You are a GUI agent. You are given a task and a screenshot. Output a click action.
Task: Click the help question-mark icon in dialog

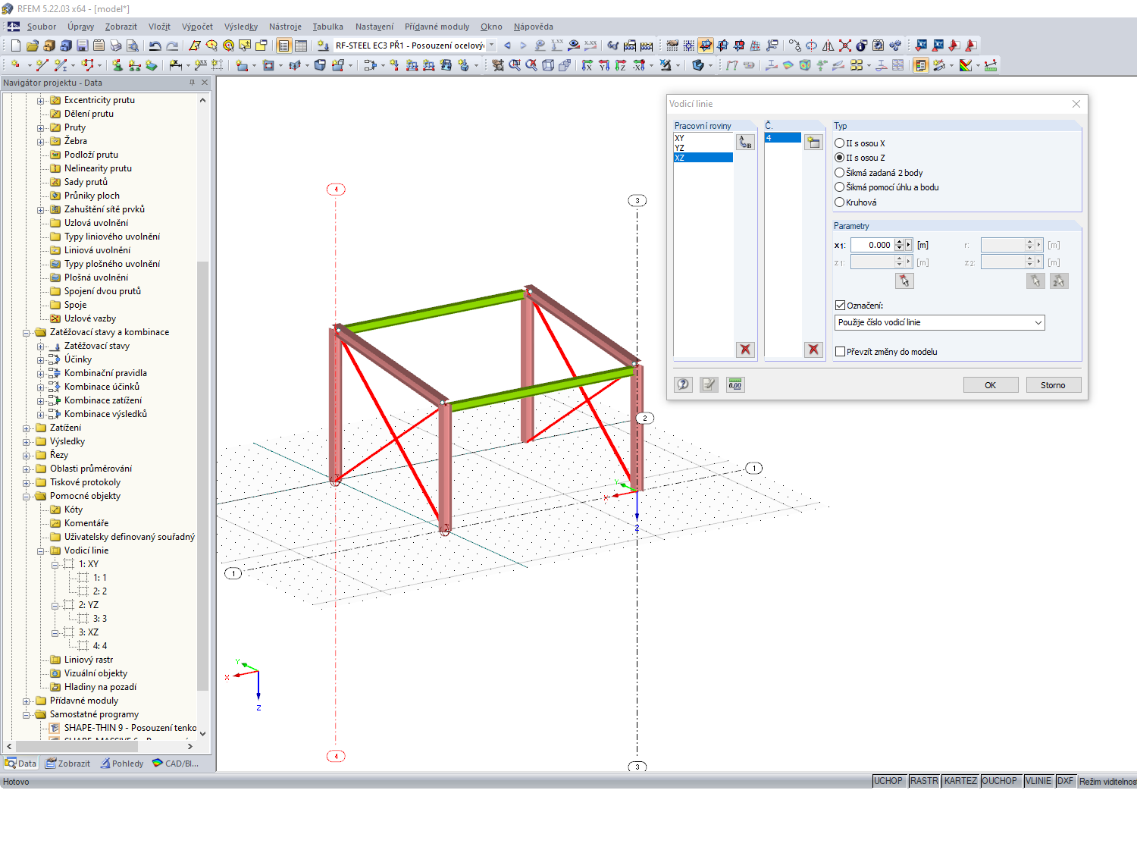coord(683,384)
